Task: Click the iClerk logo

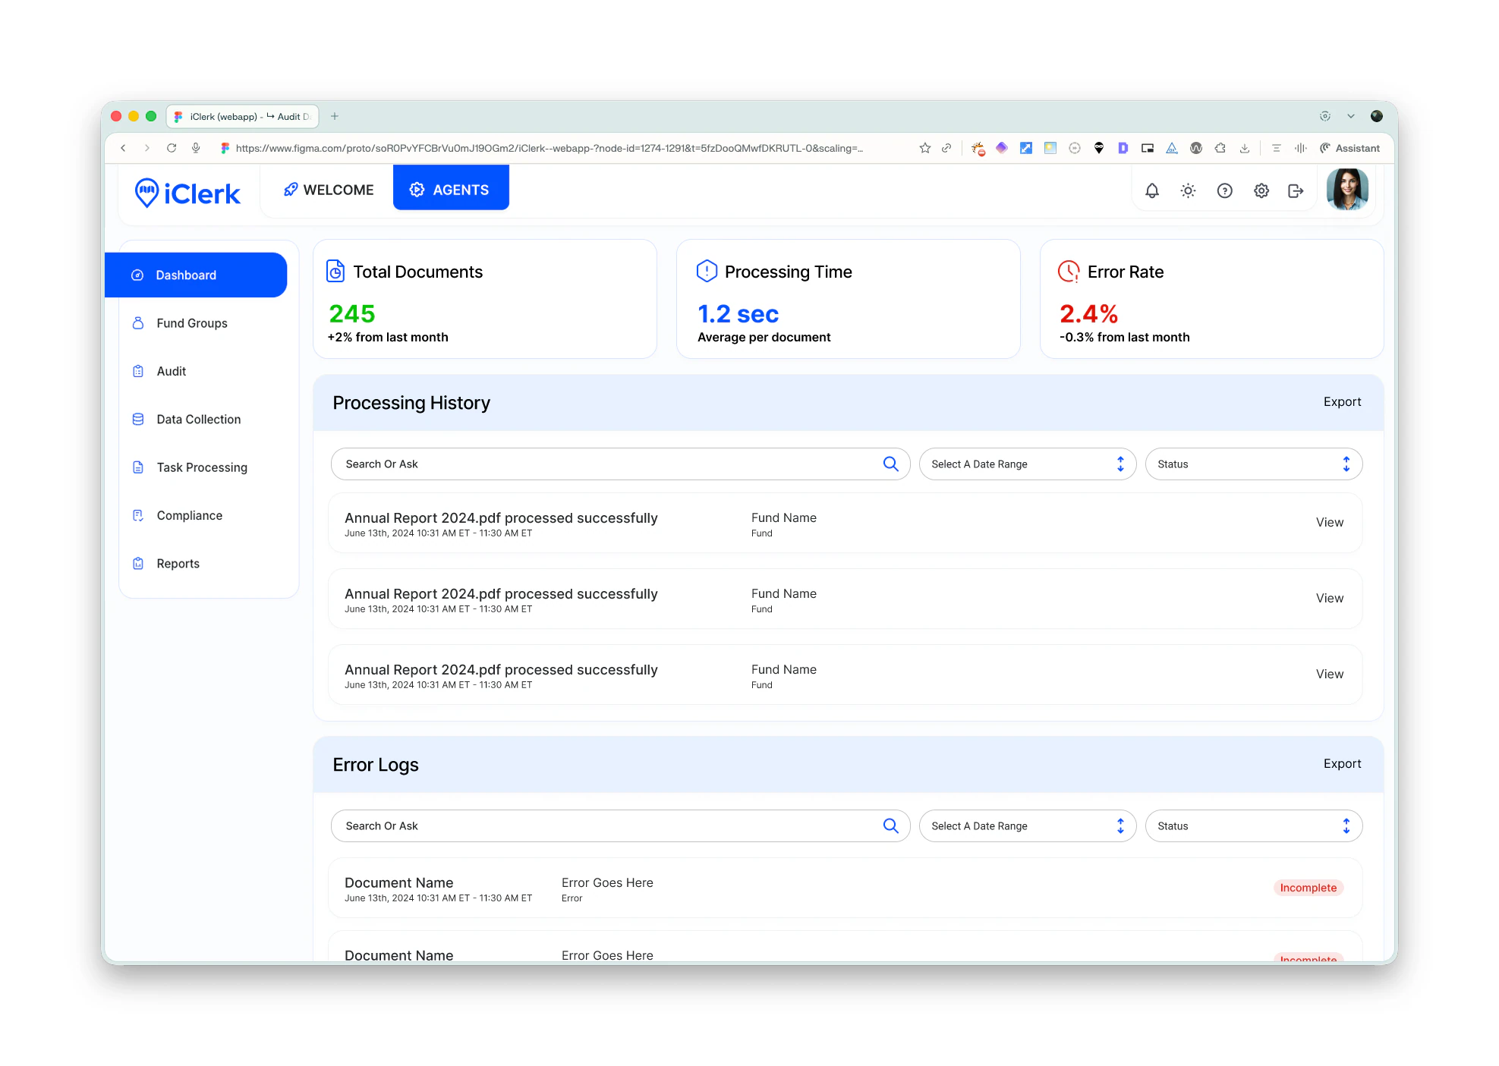Action: 187,193
